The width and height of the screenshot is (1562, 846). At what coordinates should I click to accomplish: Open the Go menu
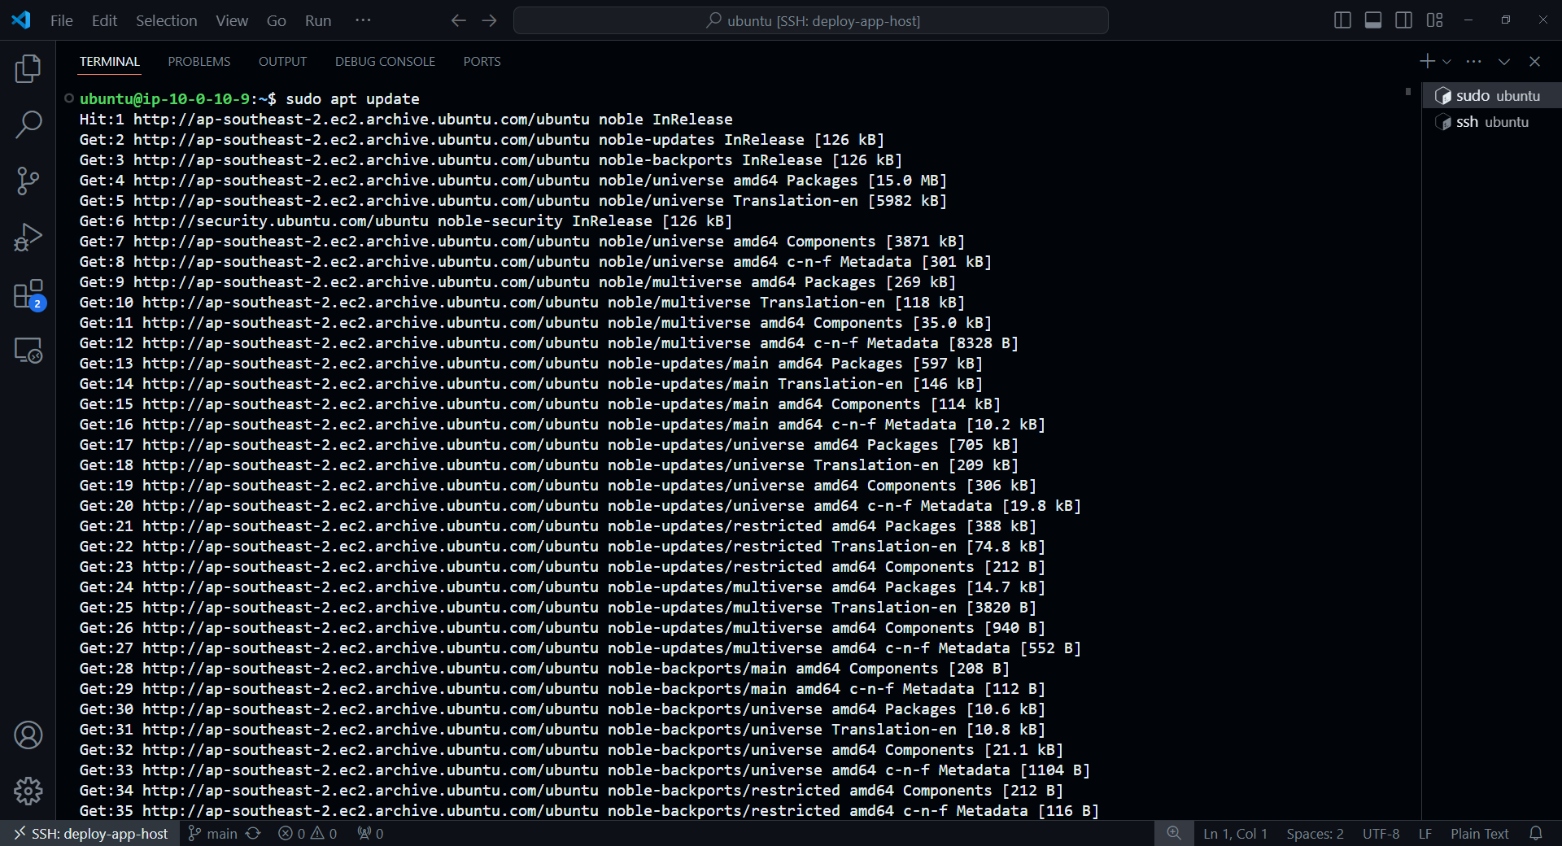pyautogui.click(x=277, y=20)
